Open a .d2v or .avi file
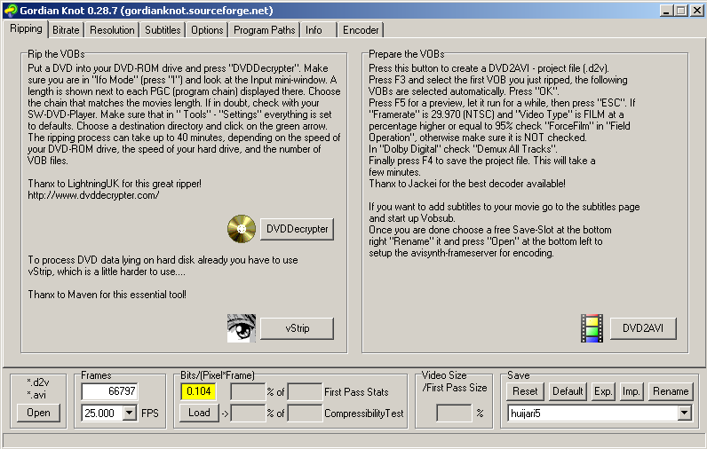The height and width of the screenshot is (449, 707). (x=38, y=413)
